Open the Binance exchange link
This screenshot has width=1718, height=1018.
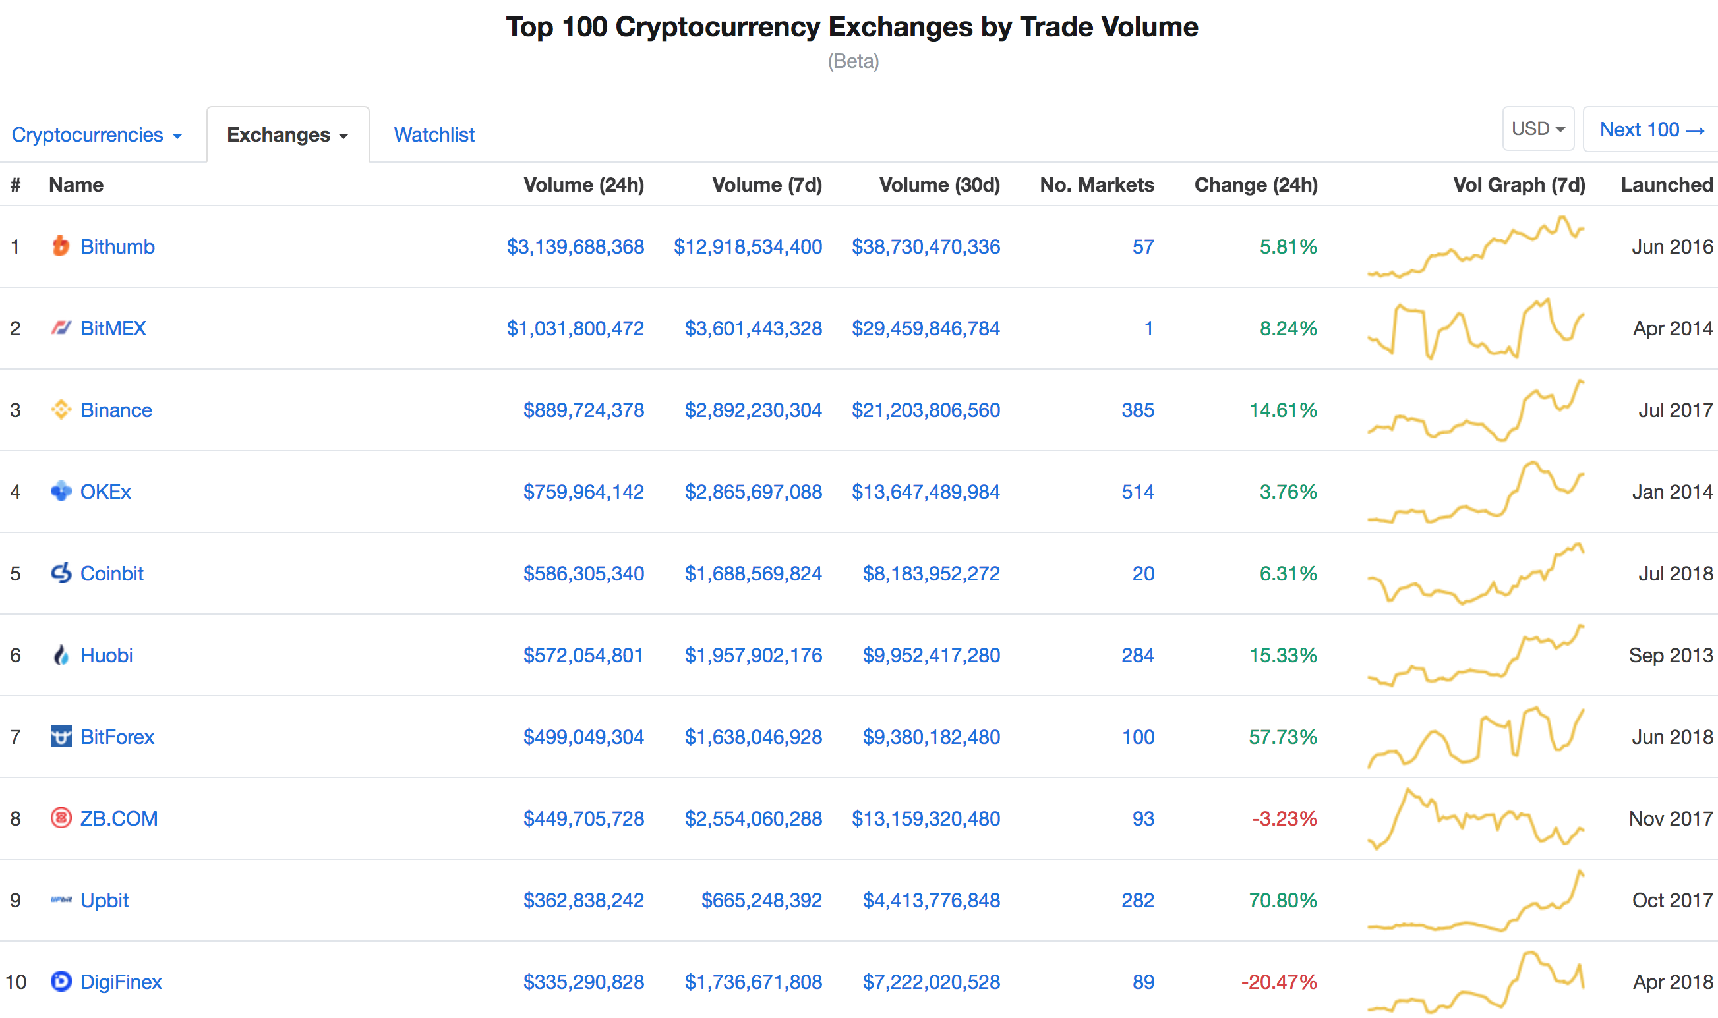(x=116, y=410)
